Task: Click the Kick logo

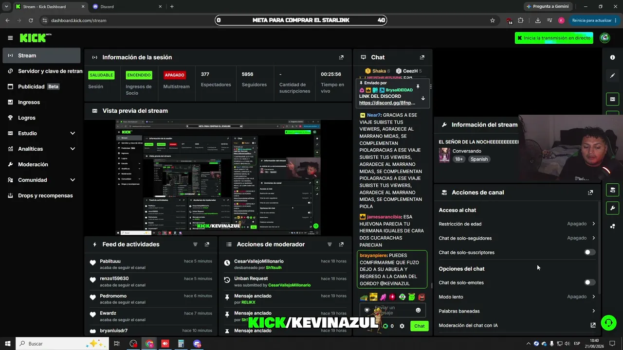Action: pyautogui.click(x=35, y=38)
